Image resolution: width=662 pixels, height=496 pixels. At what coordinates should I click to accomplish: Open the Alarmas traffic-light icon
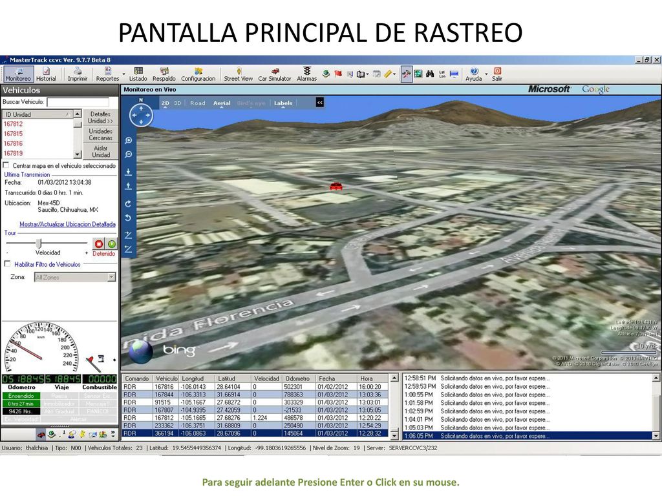pyautogui.click(x=306, y=74)
